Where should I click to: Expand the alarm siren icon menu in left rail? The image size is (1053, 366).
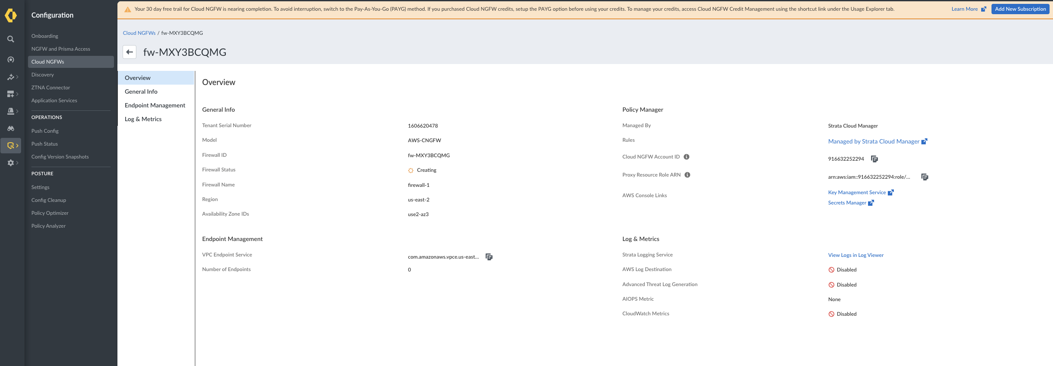tap(12, 111)
